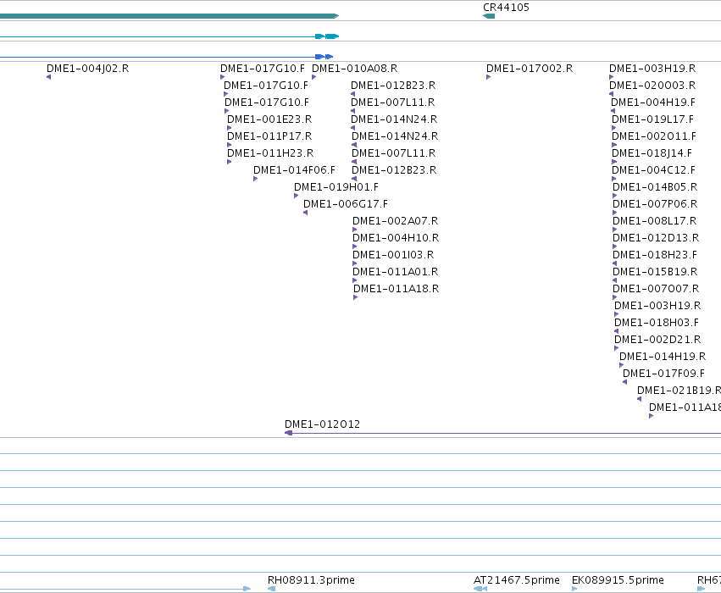Select feature label DME1-018H03.F
Viewport: 721px width, 593px height.
[656, 322]
